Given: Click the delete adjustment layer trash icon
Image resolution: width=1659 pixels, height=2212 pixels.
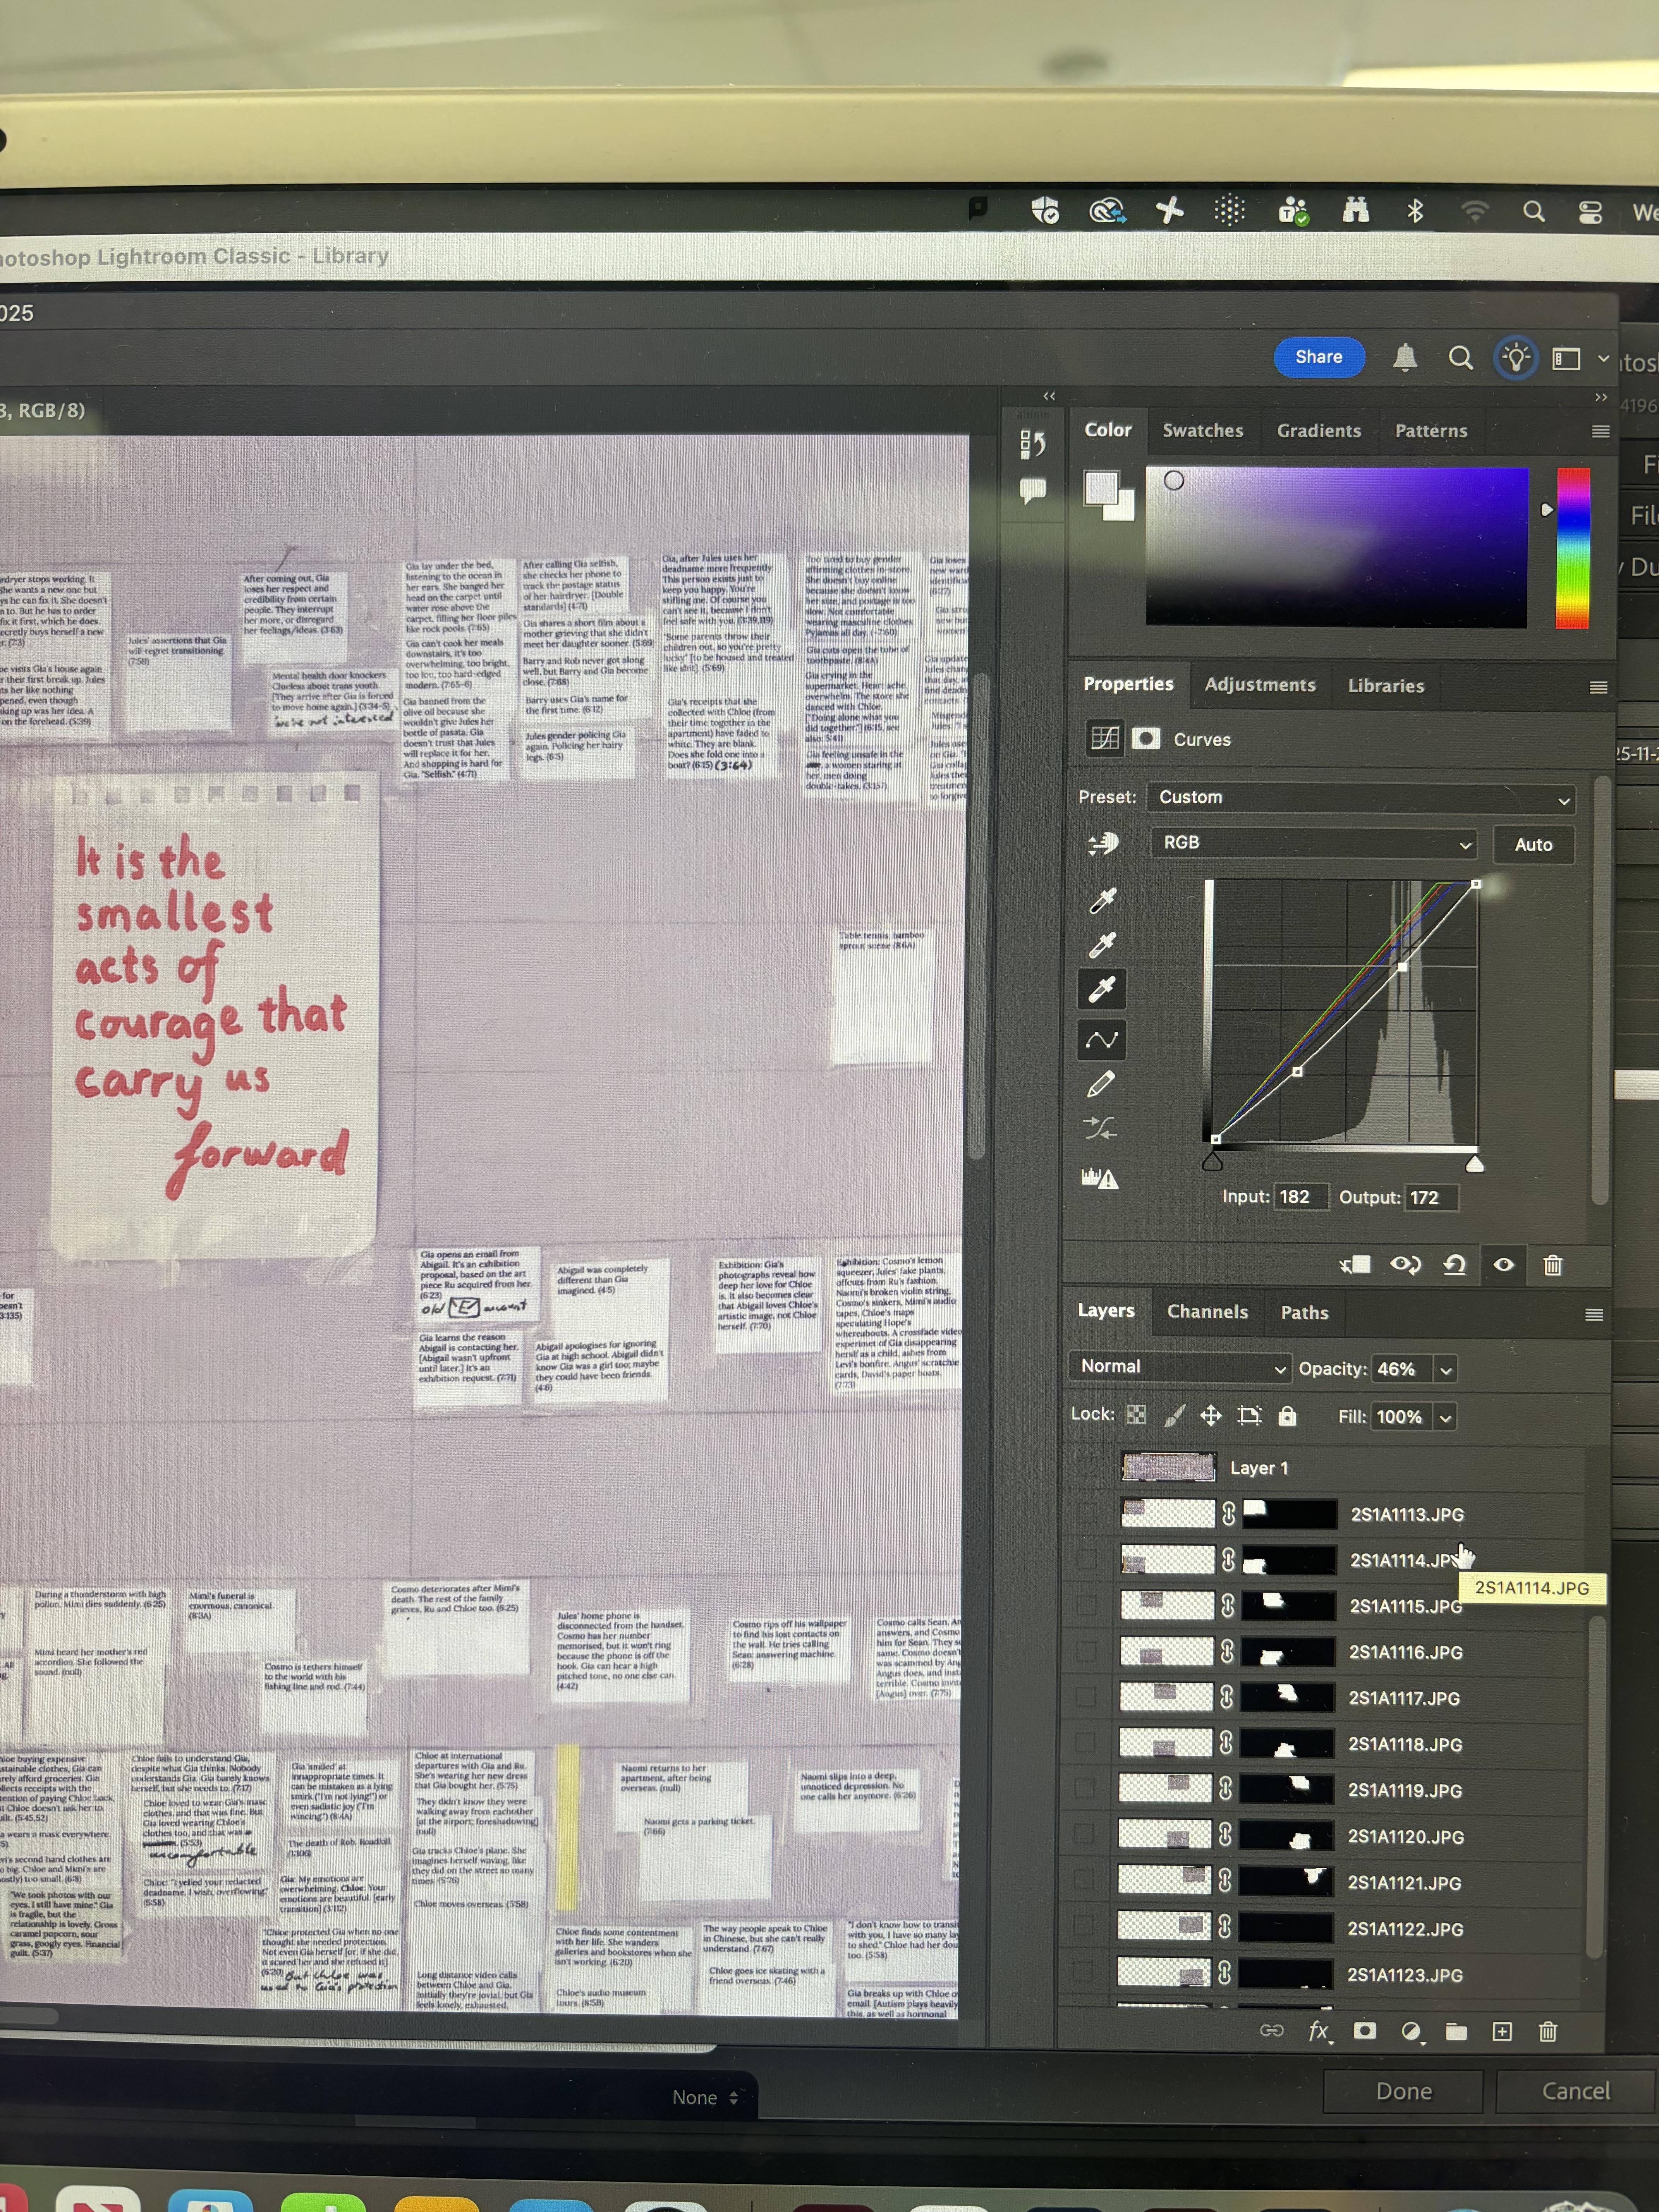Looking at the screenshot, I should [x=1552, y=1265].
